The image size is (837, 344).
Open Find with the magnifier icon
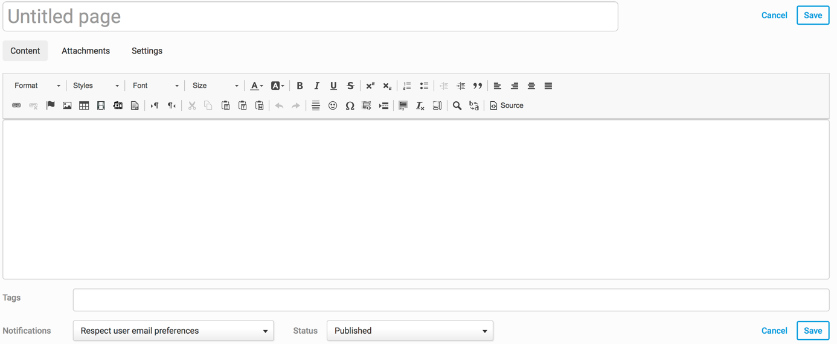[x=457, y=106]
